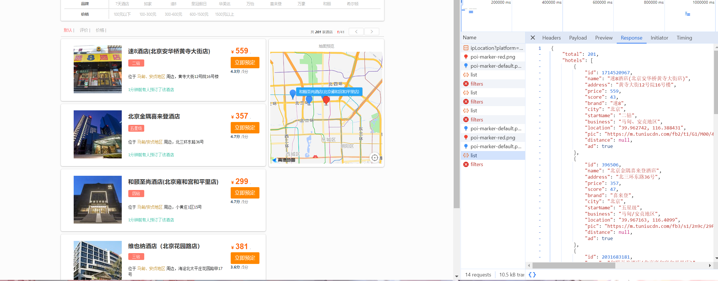Click scroll-down arrow of page scrollbar
Screen dimensions: 718x281
click(457, 276)
